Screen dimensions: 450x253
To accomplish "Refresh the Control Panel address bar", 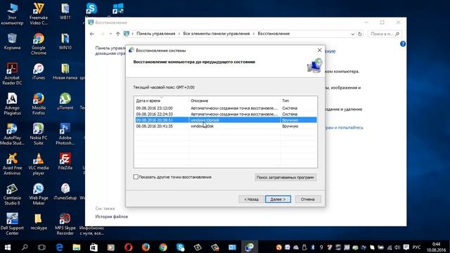I will click(x=360, y=34).
